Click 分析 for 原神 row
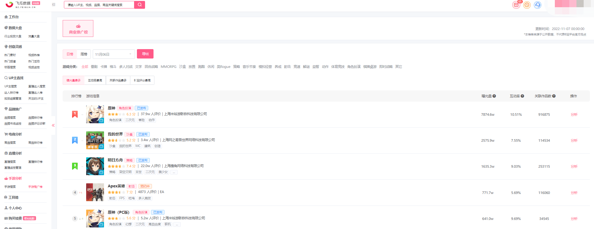The width and height of the screenshot is (594, 229). 574,114
